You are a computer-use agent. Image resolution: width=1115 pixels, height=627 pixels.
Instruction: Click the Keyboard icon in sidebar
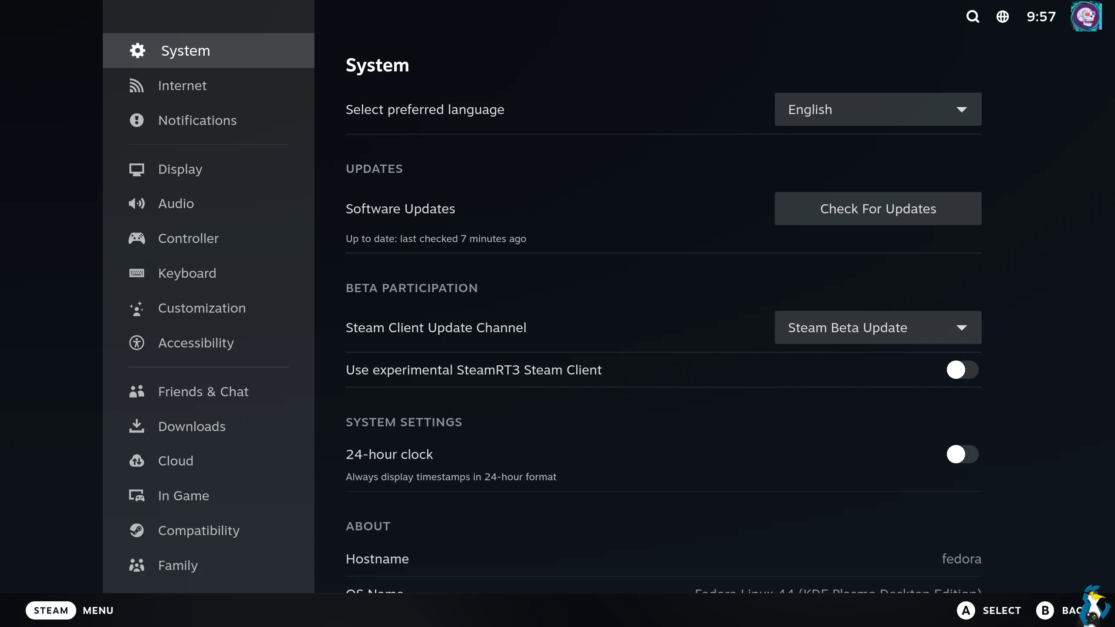click(137, 273)
